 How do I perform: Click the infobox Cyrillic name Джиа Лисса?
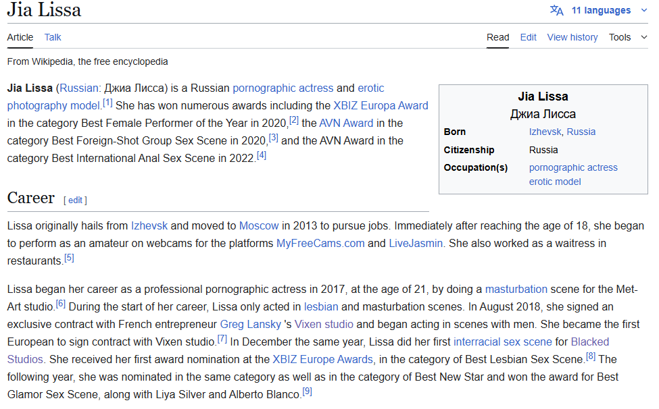tap(543, 114)
